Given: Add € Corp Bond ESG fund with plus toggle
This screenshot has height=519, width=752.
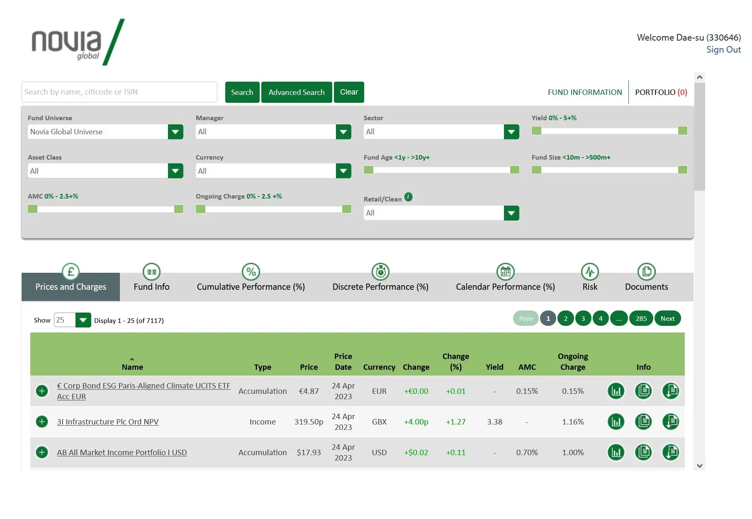Looking at the screenshot, I should 42,391.
